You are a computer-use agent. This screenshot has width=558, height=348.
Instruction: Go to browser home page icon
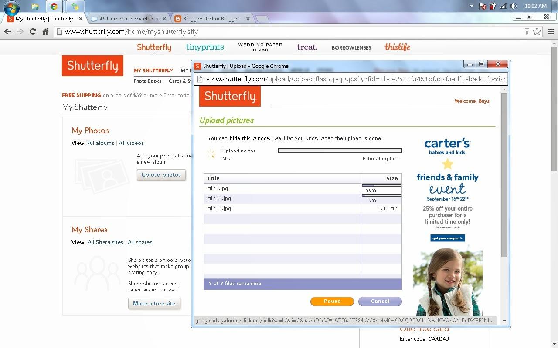pyautogui.click(x=45, y=31)
